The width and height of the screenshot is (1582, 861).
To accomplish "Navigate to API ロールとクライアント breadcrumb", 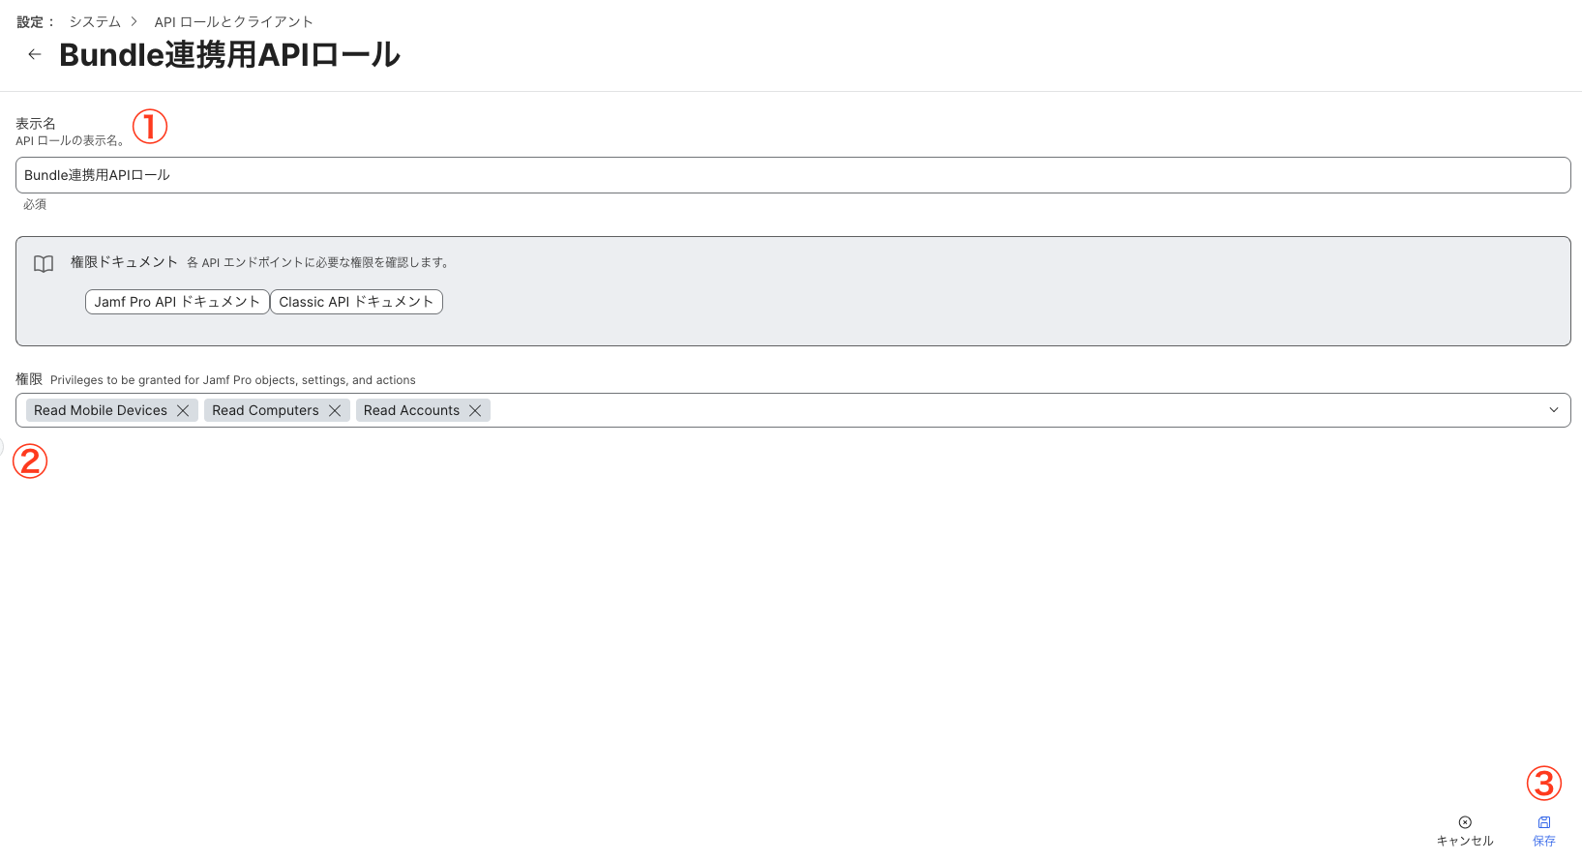I will (x=233, y=21).
